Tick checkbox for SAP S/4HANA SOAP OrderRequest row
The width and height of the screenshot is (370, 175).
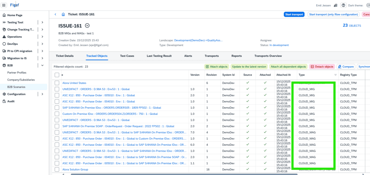point(57,126)
